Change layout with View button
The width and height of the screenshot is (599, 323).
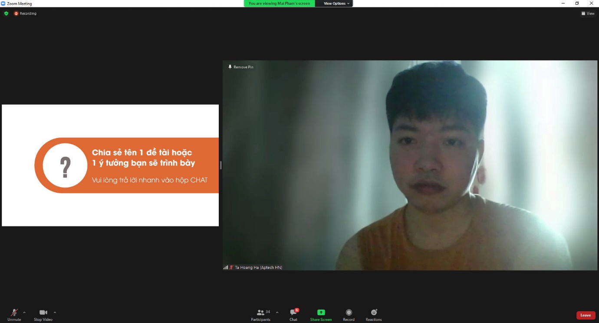pos(588,13)
